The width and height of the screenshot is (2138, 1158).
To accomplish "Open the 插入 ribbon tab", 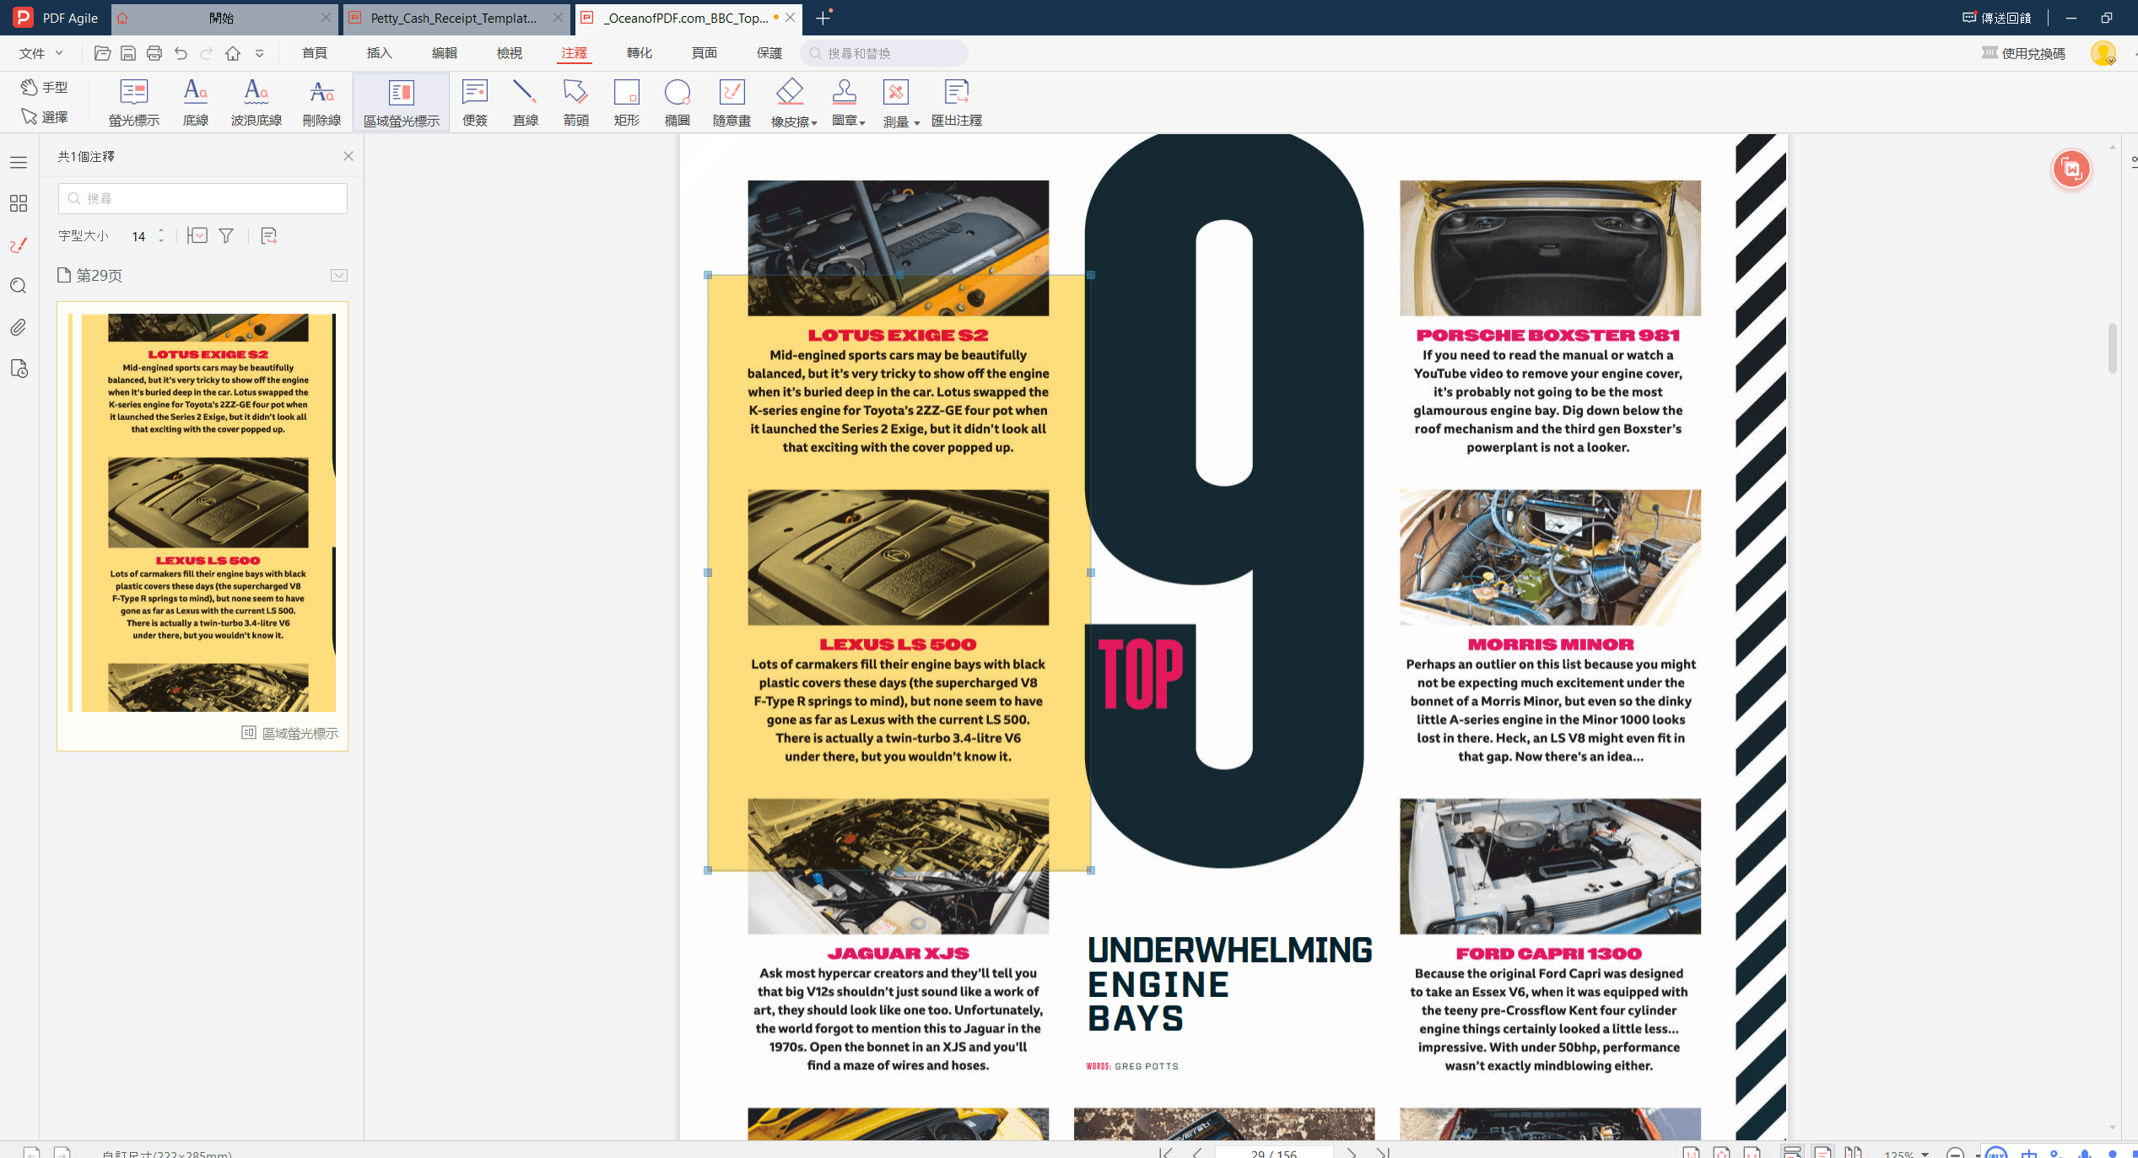I will (380, 53).
